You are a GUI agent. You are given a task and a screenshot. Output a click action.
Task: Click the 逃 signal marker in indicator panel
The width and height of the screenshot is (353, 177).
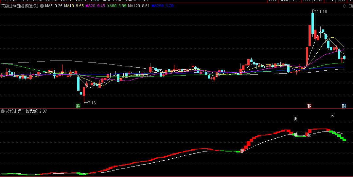click(x=296, y=119)
